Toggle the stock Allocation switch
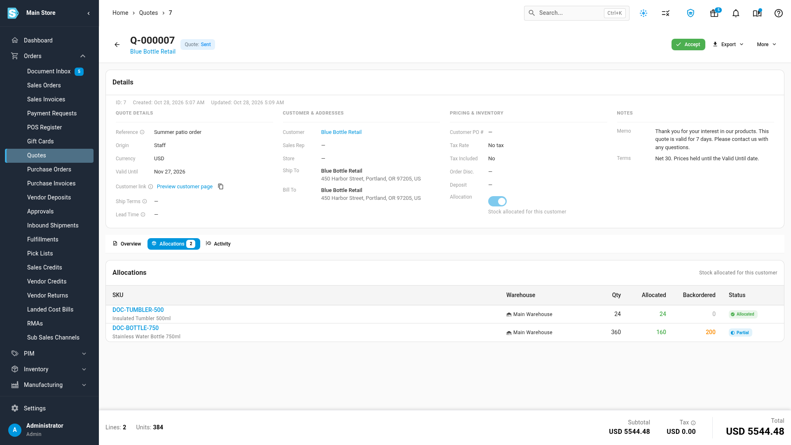This screenshot has width=791, height=445. pos(497,201)
